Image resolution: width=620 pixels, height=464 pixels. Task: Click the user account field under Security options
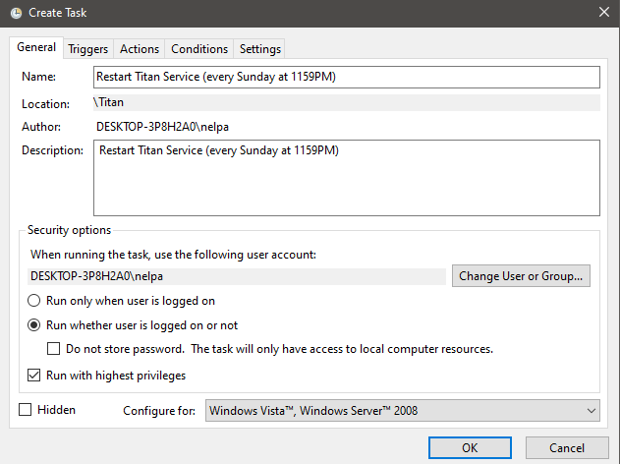[236, 276]
